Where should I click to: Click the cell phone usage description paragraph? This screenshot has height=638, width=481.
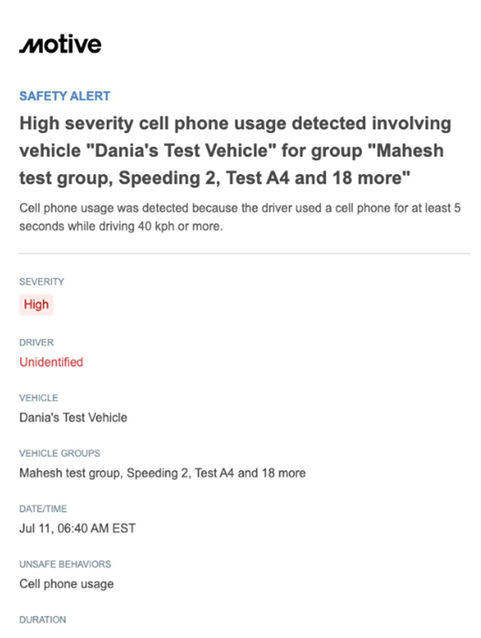(x=239, y=217)
